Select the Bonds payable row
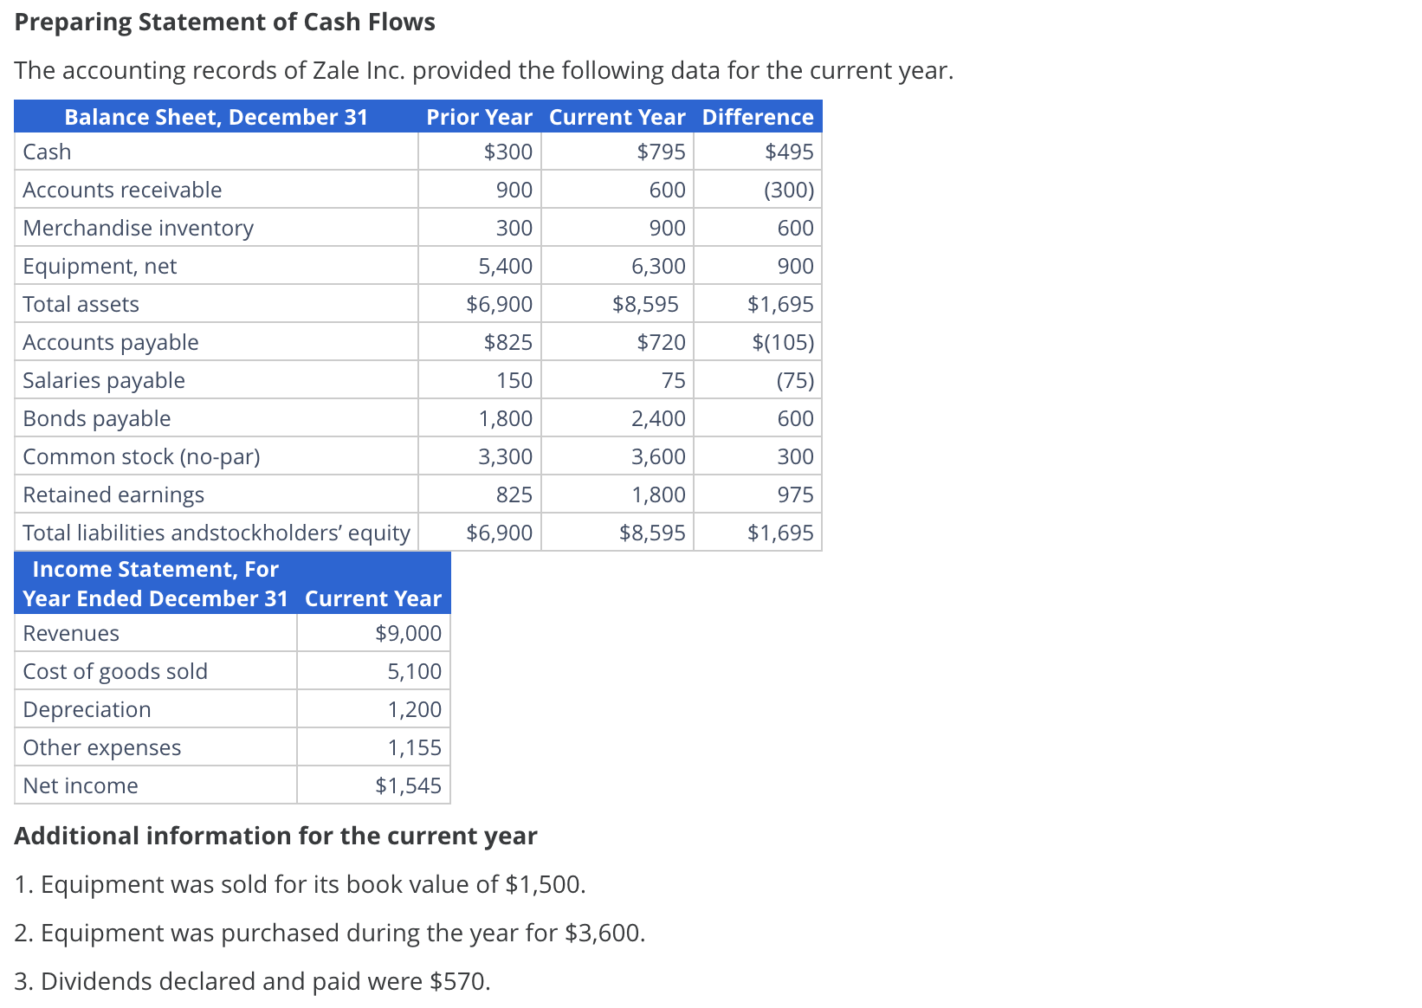The image size is (1422, 1008). coord(96,417)
